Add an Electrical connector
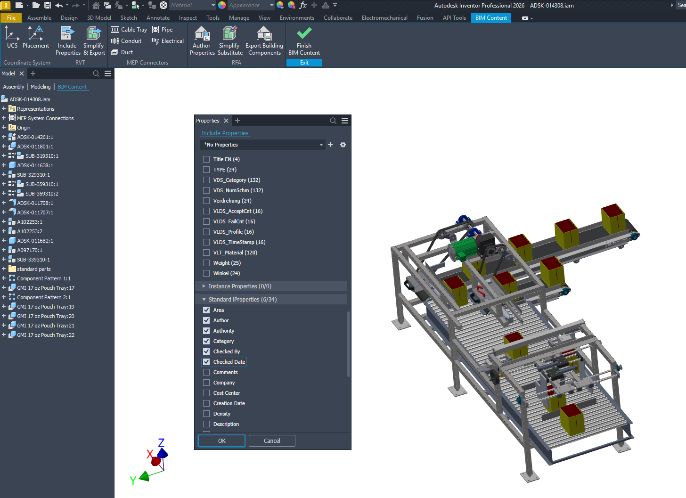686x498 pixels. coord(168,41)
